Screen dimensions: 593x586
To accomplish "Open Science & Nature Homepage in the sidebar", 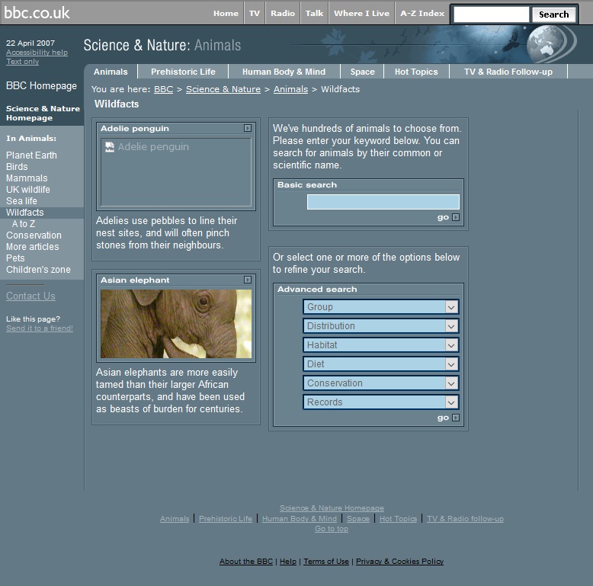I will click(43, 113).
